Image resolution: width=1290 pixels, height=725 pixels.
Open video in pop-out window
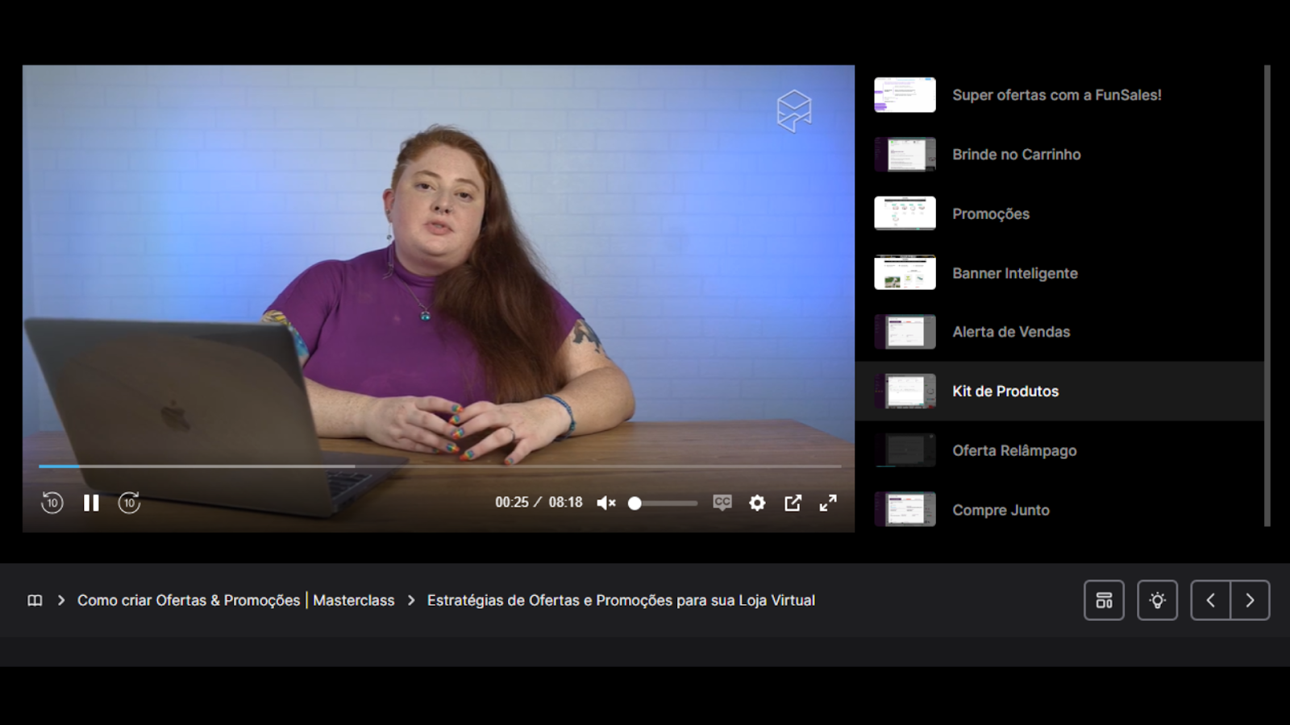pos(793,503)
